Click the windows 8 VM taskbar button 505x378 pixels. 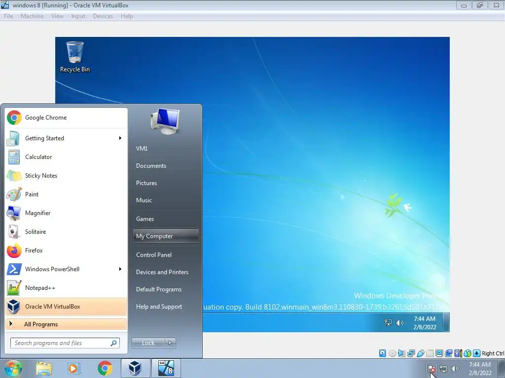(166, 368)
